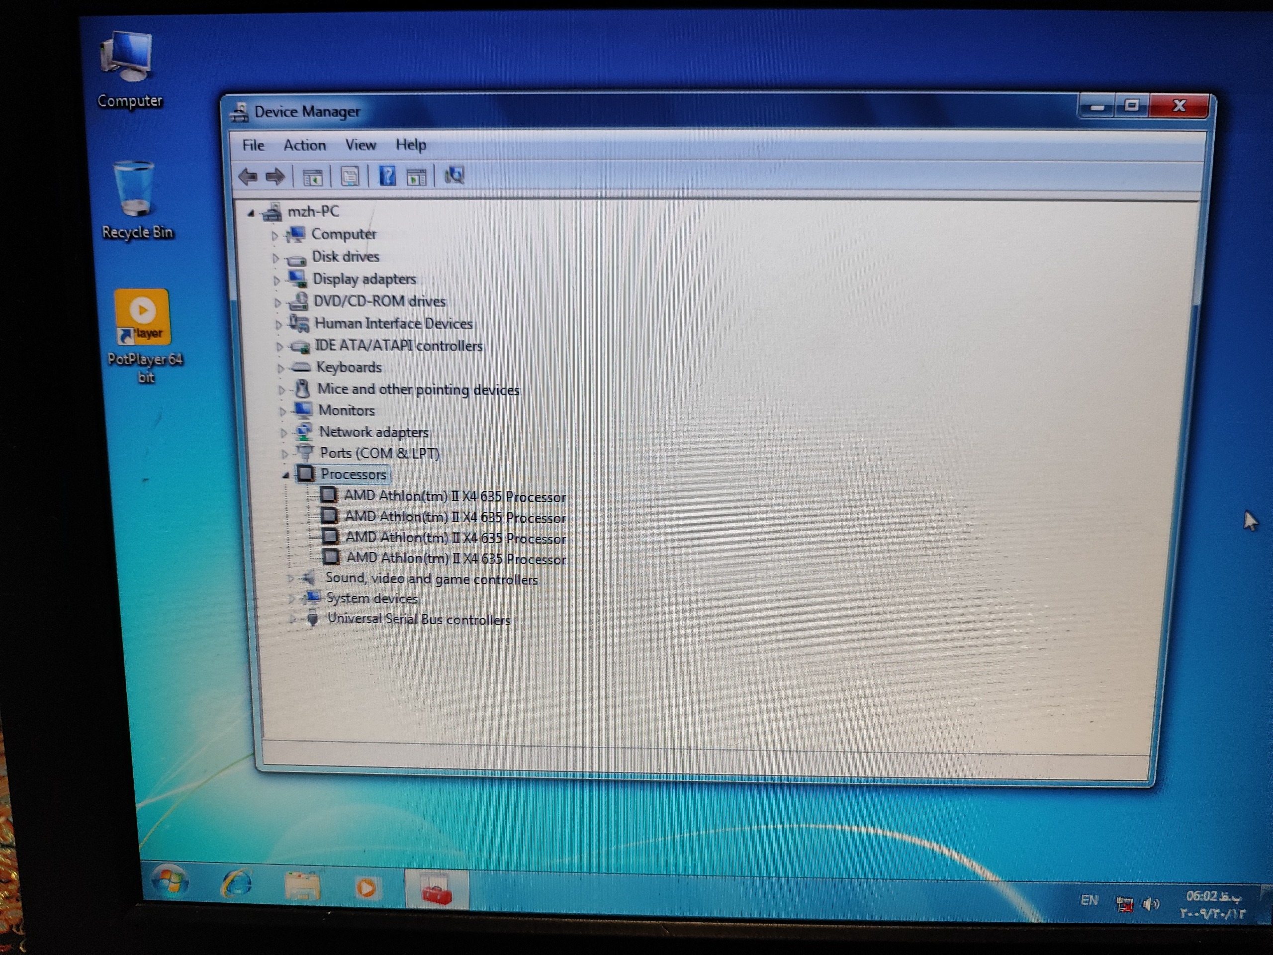The image size is (1273, 955).
Task: Click red toolbox Device Manager taskbar button
Action: (x=437, y=890)
